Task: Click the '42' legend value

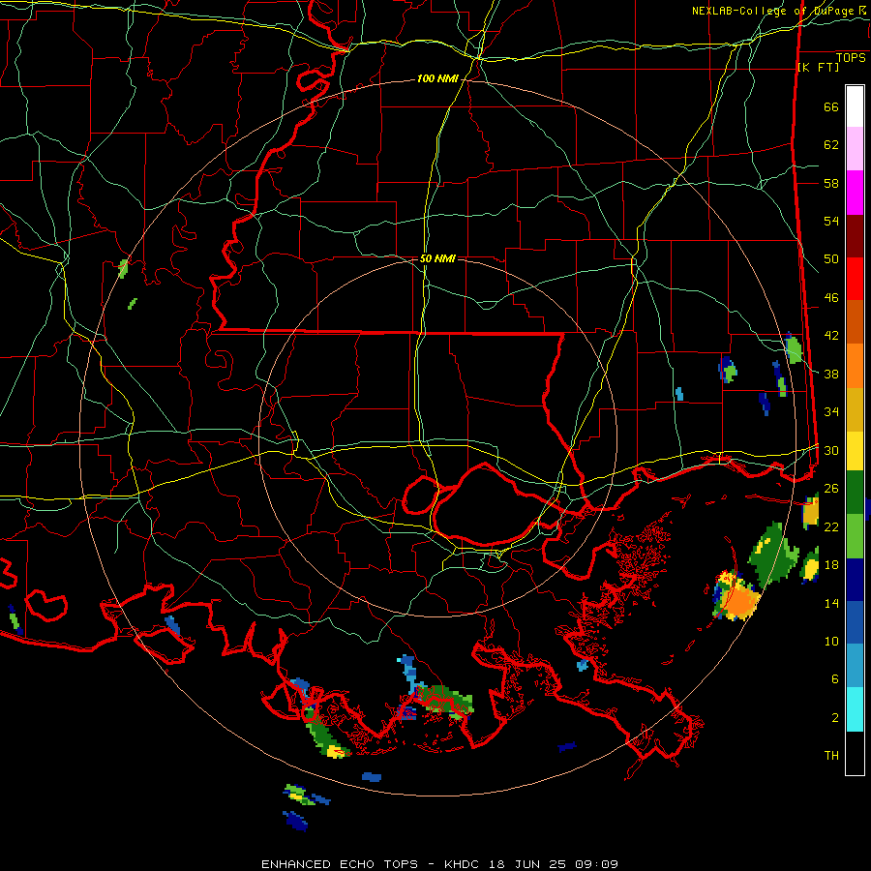Action: (831, 336)
